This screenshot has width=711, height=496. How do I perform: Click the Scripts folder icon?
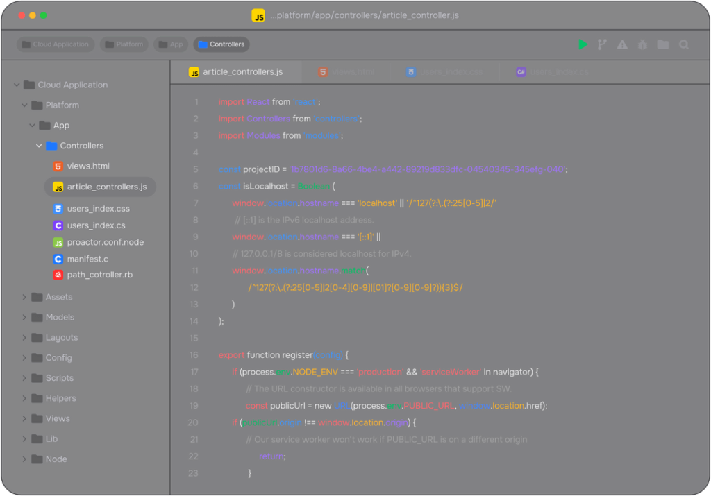(x=37, y=378)
